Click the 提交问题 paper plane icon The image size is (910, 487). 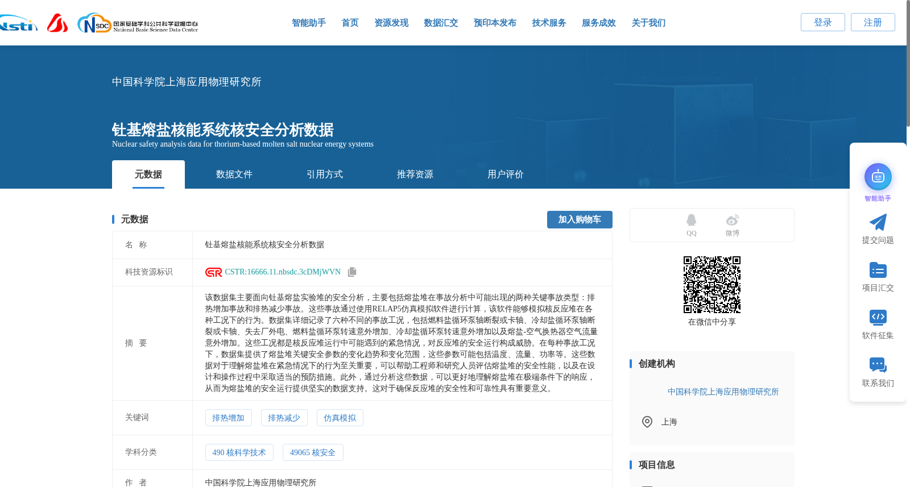(878, 222)
